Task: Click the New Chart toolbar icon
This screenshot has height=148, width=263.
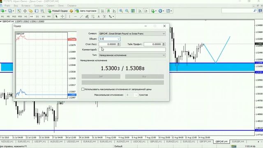Action: 2,11
